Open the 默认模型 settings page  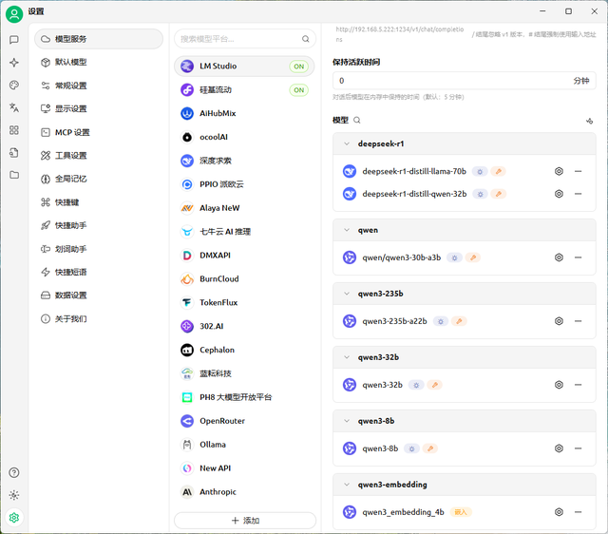(99, 62)
